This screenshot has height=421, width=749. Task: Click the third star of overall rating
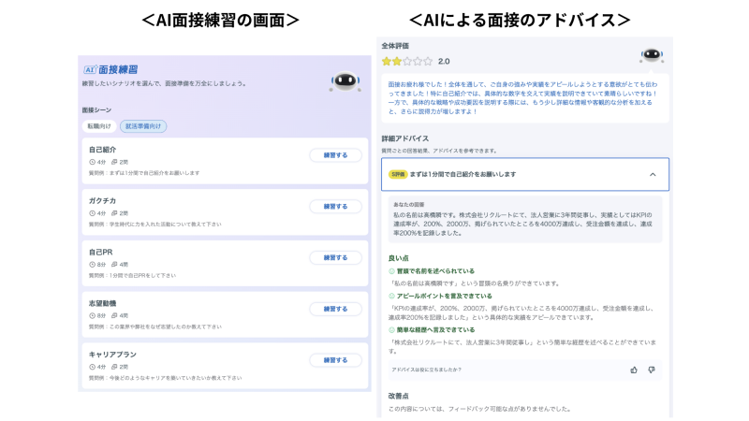point(407,61)
